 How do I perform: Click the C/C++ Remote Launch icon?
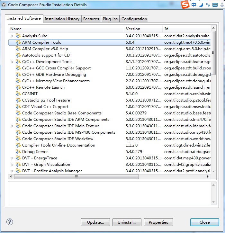pyautogui.click(x=18, y=87)
